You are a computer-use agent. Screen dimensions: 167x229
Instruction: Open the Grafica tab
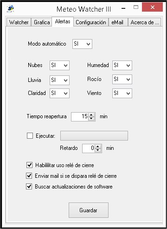click(x=42, y=22)
